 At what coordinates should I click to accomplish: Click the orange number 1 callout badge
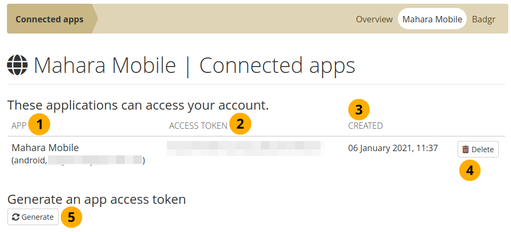(x=40, y=125)
